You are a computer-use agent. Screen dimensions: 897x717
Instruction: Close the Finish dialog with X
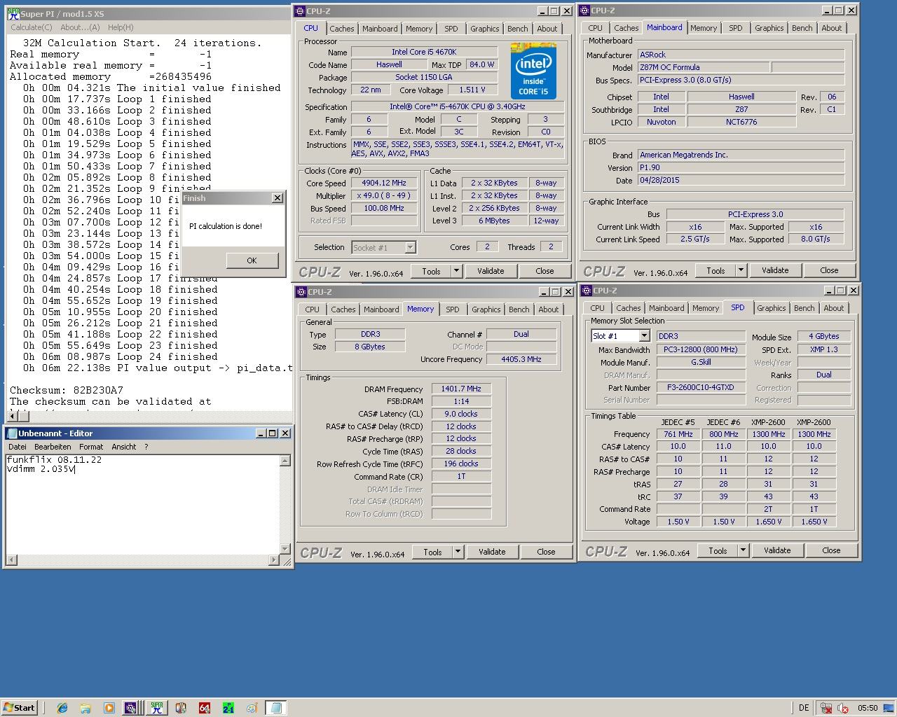point(278,198)
